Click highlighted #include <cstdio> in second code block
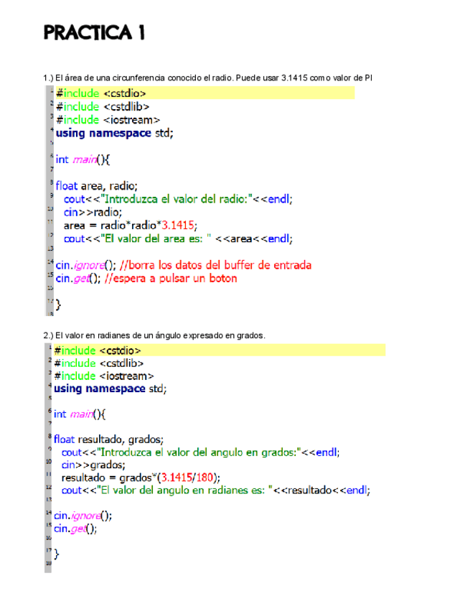 coord(97,350)
